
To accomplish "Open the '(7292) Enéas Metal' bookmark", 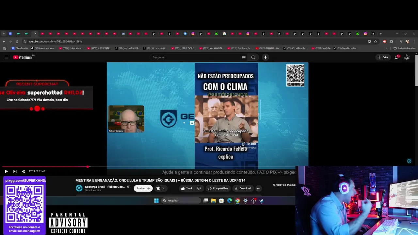I will coord(72,48).
